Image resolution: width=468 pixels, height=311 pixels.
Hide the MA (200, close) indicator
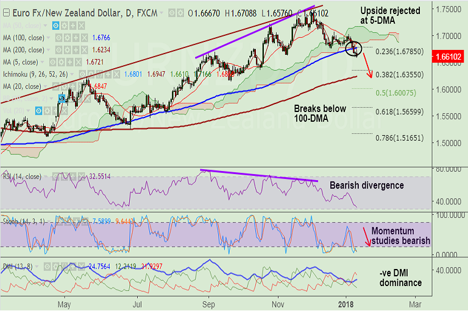tap(58, 50)
